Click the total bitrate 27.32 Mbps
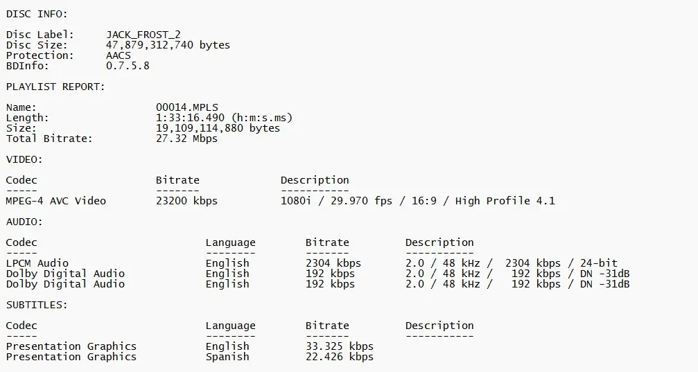698x372 pixels. coord(186,139)
